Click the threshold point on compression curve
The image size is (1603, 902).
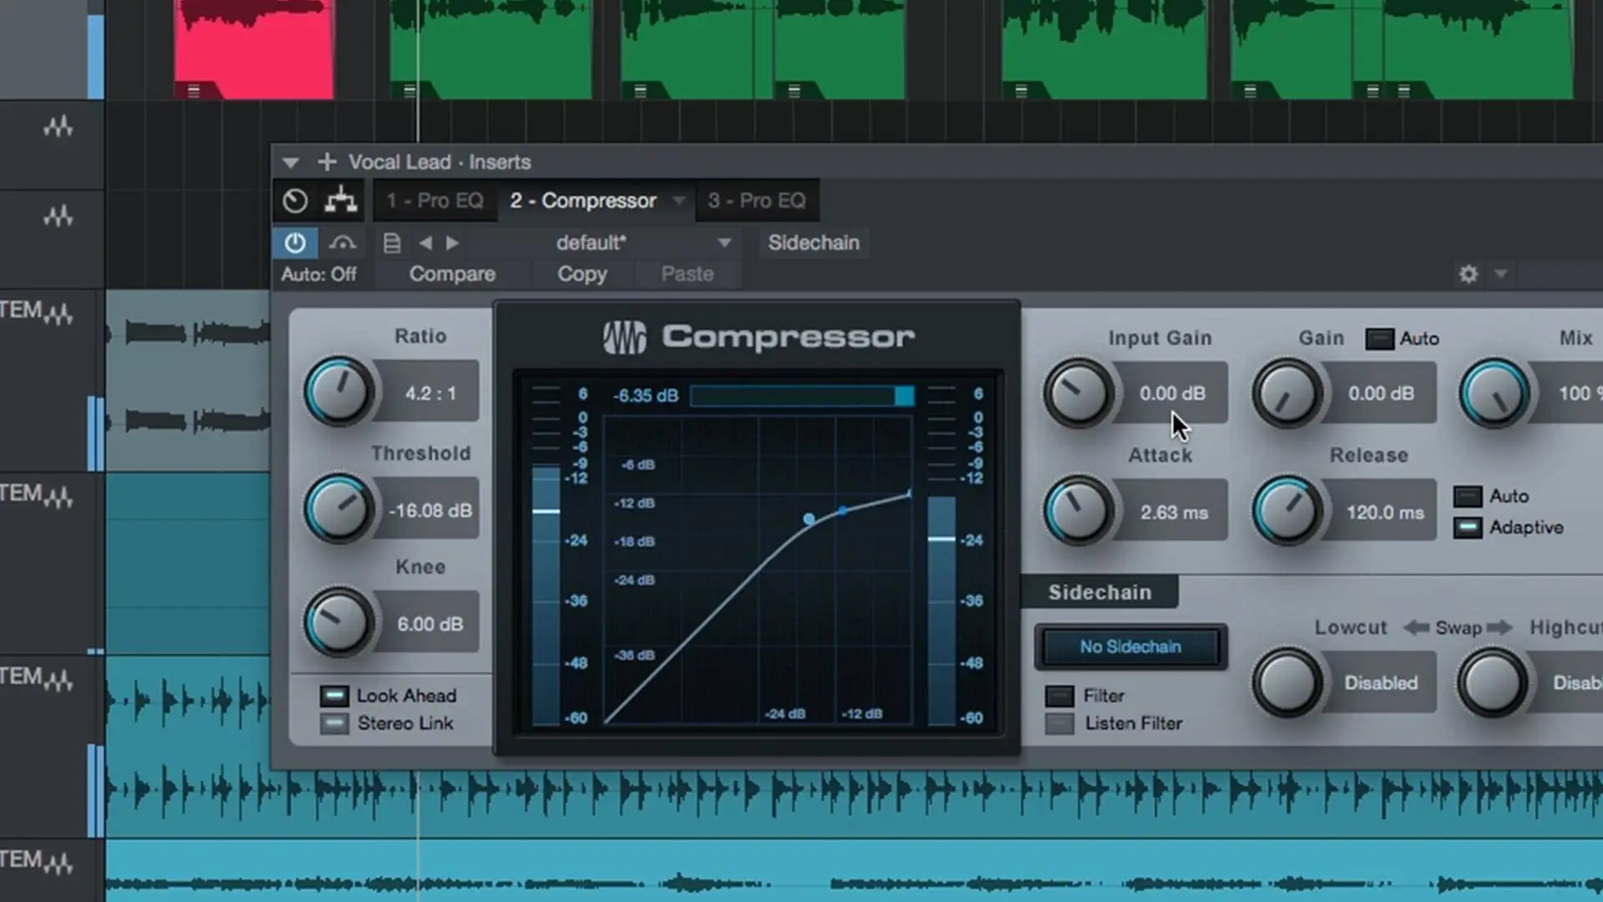809,519
